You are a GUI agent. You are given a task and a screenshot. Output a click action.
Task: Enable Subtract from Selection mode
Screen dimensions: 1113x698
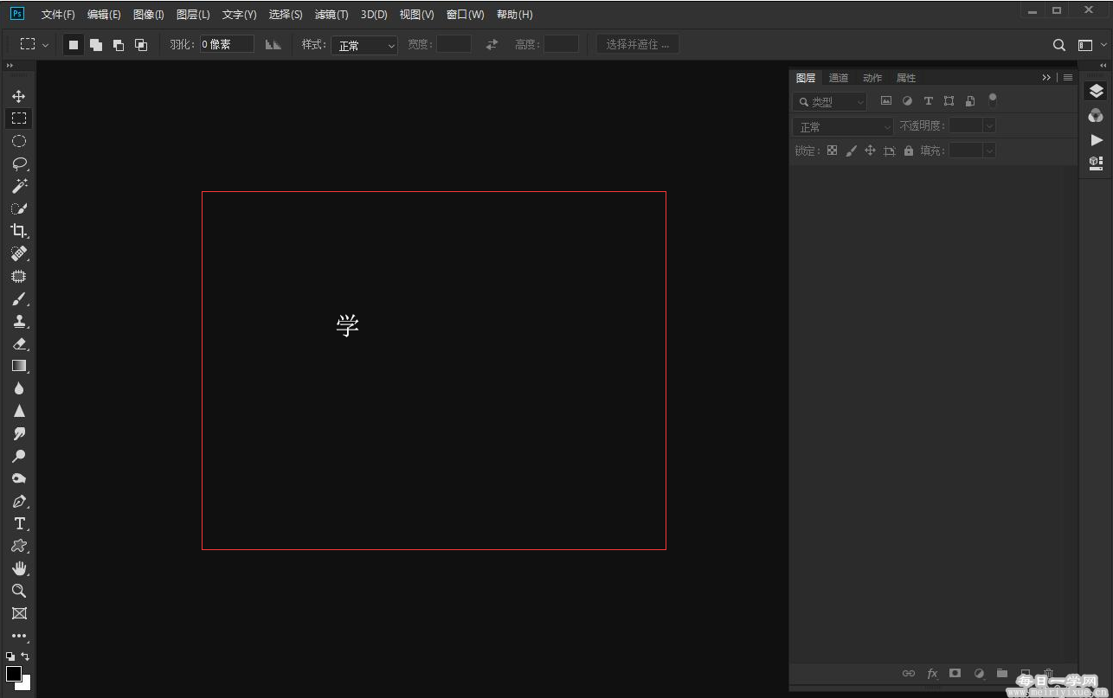[x=119, y=44]
